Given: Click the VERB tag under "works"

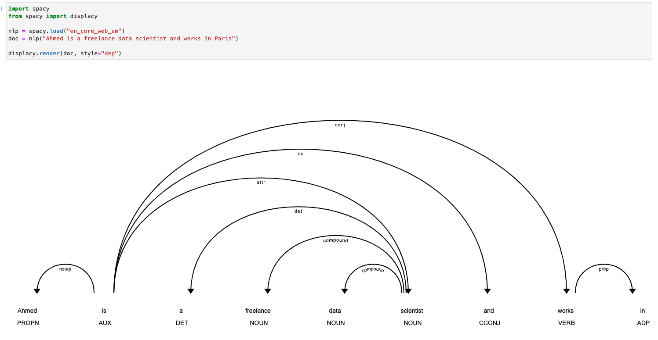Looking at the screenshot, I should point(566,323).
